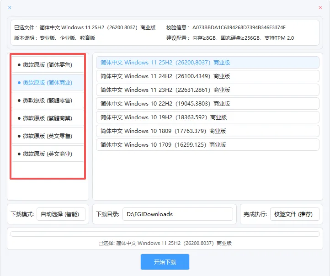Open the 下载模式 自动选择 (智能) dropdown
330x276 pixels.
[61, 214]
